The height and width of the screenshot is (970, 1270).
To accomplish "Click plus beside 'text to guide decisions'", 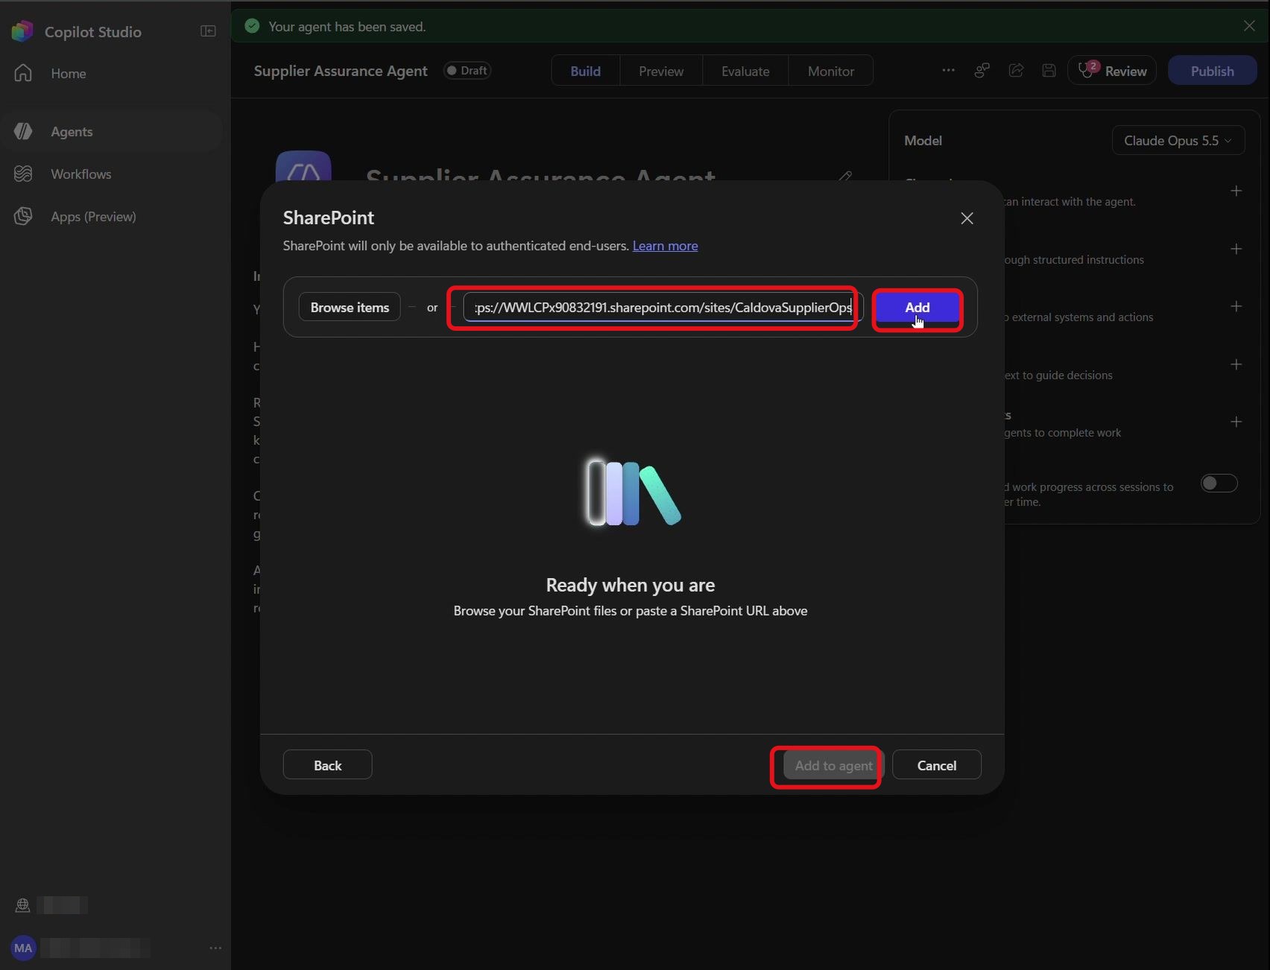I will click(x=1236, y=364).
